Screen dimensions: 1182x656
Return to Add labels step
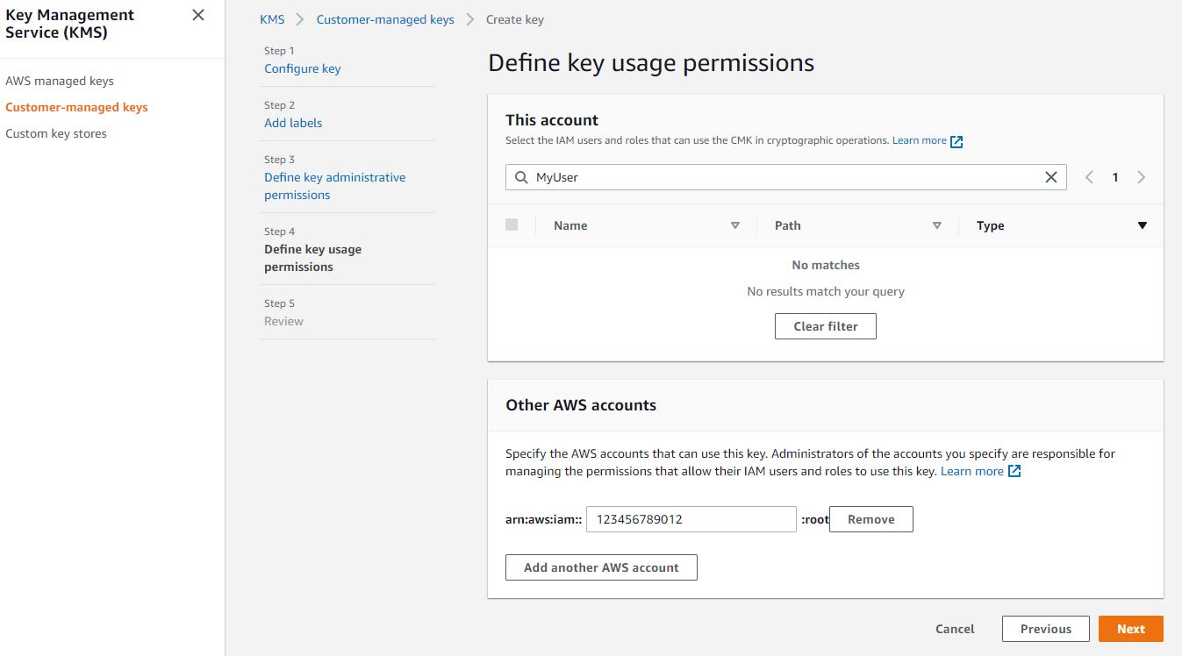point(293,123)
